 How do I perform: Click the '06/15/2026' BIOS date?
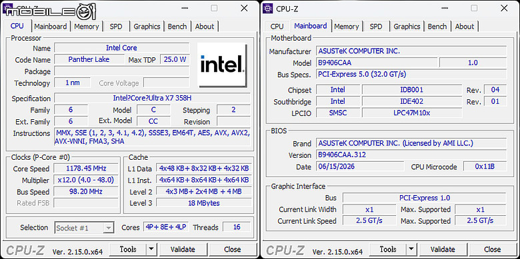click(360, 166)
